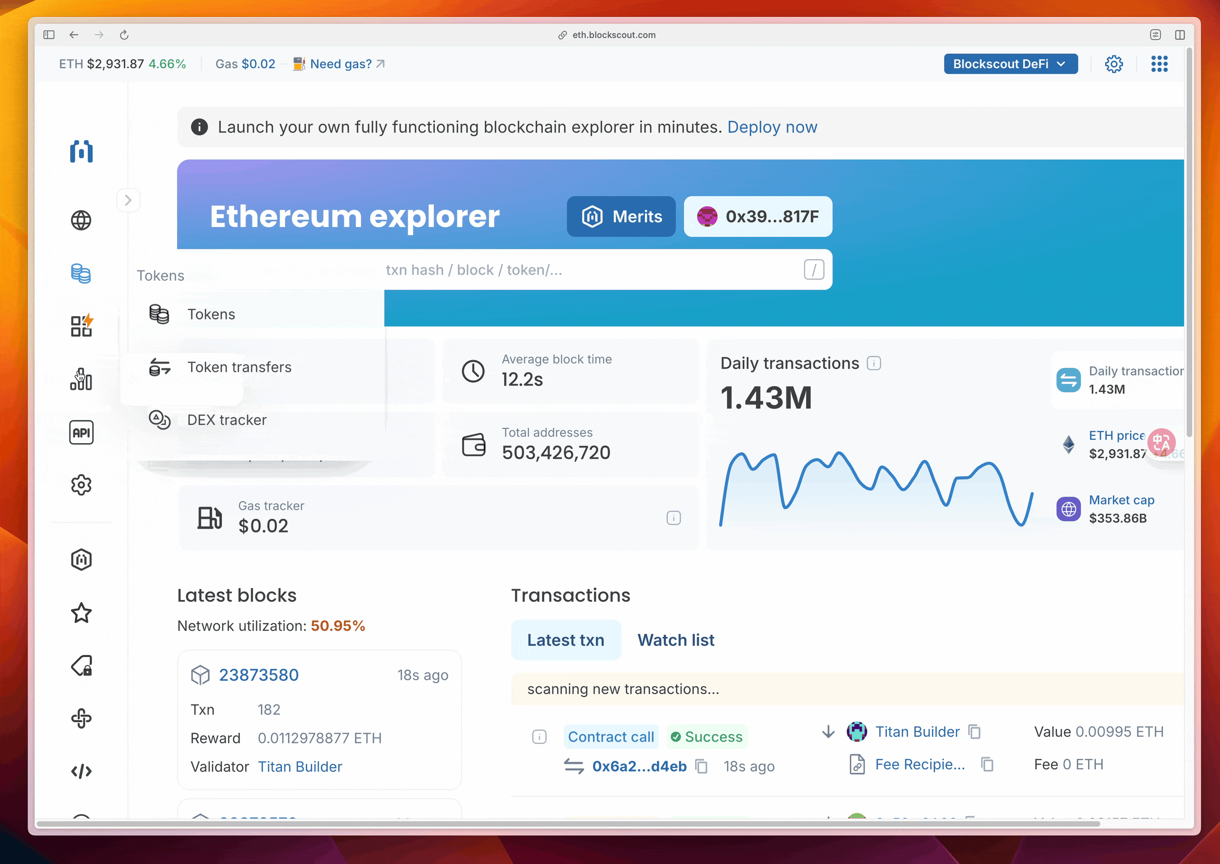Viewport: 1220px width, 864px height.
Task: Go back with browser back arrow
Action: pos(74,34)
